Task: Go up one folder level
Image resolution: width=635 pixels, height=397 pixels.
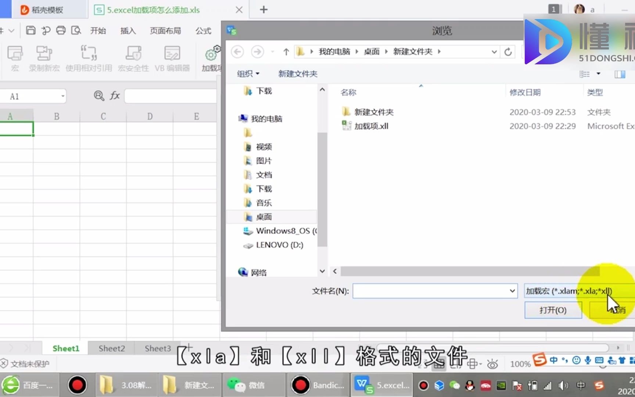Action: (286, 52)
